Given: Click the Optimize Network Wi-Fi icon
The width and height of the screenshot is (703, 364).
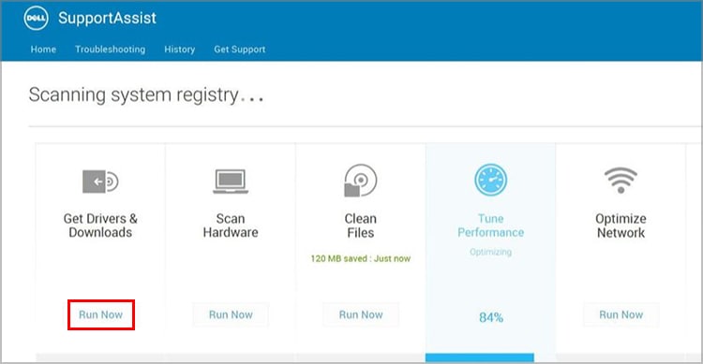Looking at the screenshot, I should click(621, 180).
